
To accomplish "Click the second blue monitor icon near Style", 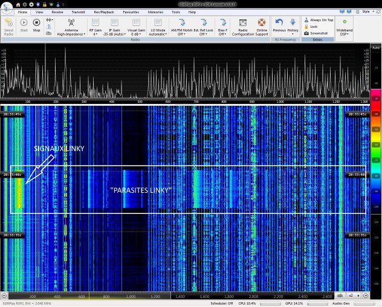I will pos(349,11).
